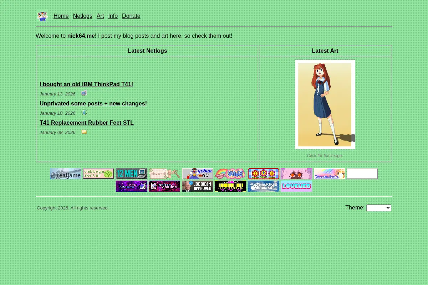Click the 'Copyright 2026. All rights reserved.' text
Image resolution: width=428 pixels, height=285 pixels.
(x=73, y=208)
